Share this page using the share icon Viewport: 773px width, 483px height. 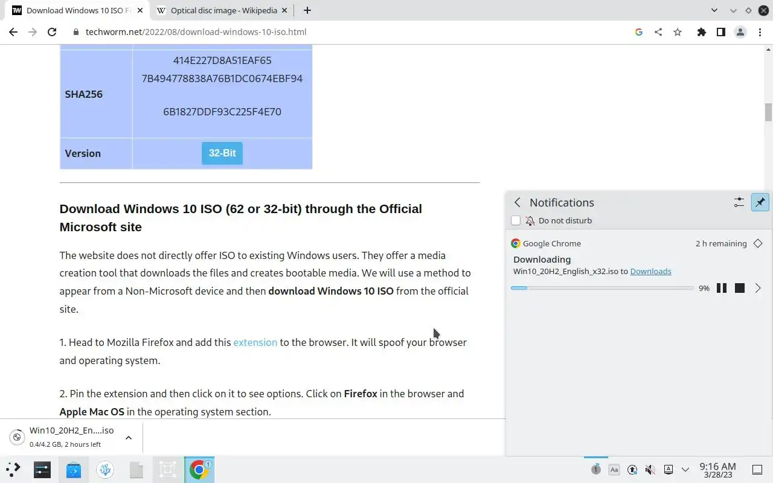[658, 32]
